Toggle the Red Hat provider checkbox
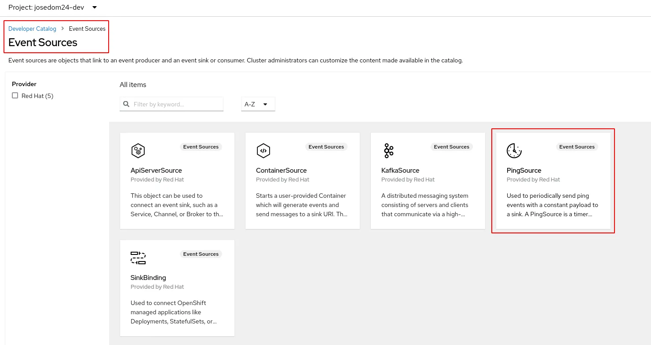 point(15,95)
